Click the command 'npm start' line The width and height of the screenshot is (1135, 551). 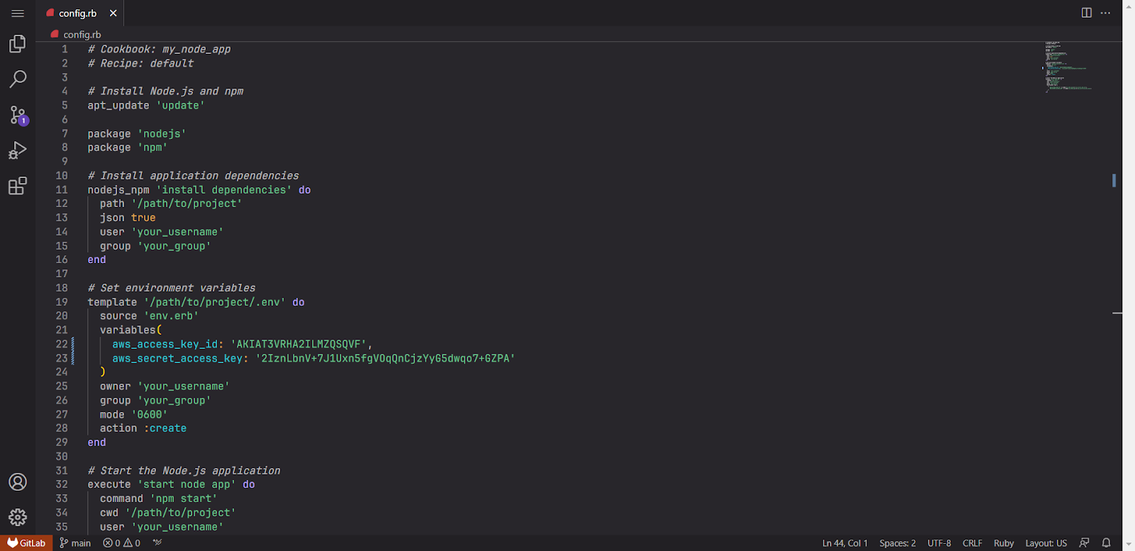click(158, 499)
